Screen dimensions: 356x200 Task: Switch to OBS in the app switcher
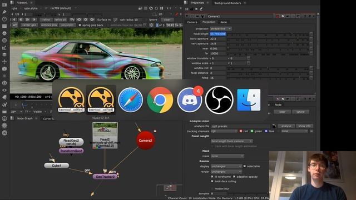(x=219, y=100)
